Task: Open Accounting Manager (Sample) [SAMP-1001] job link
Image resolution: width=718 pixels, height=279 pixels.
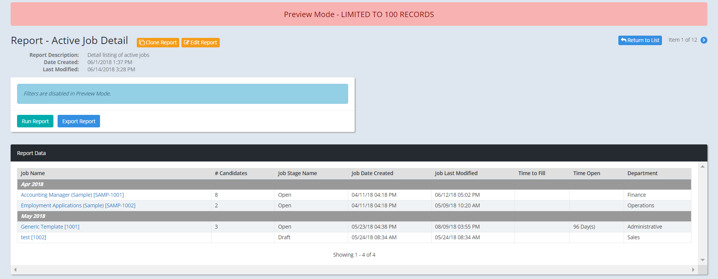Action: [x=72, y=195]
